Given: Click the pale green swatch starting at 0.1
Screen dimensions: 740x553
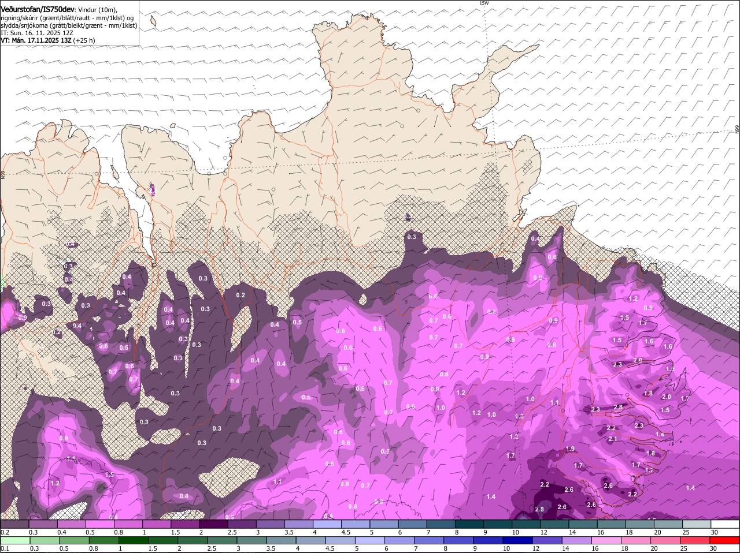Looking at the screenshot, I should 15,540.
